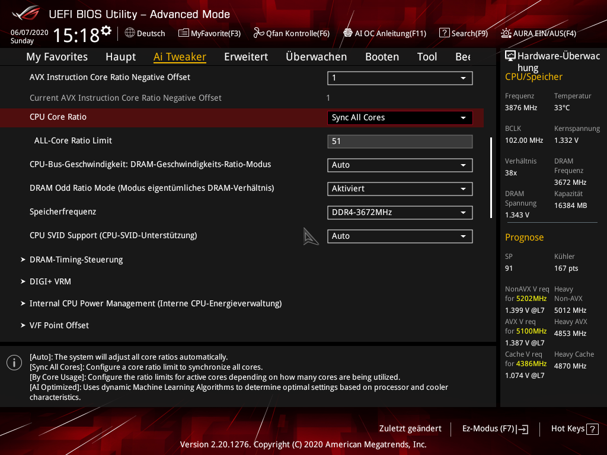
Task: Go to the Booten tab
Action: coord(382,57)
